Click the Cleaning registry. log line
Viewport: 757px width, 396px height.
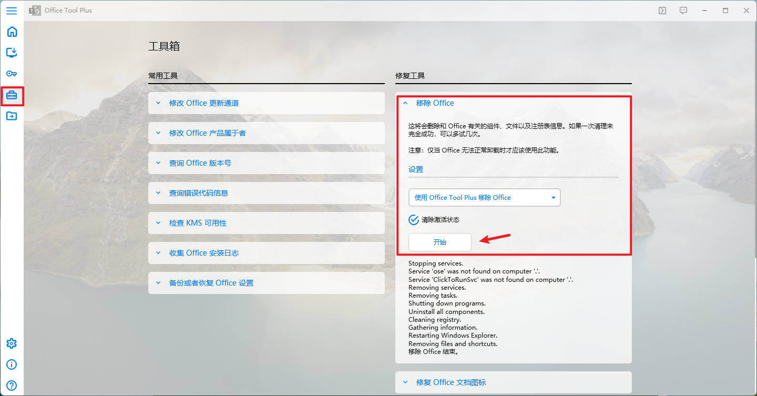[435, 320]
